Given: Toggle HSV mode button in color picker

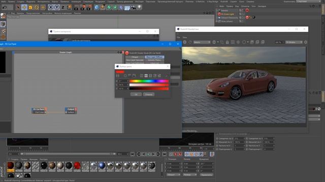Looking at the screenshot, I should (146, 76).
